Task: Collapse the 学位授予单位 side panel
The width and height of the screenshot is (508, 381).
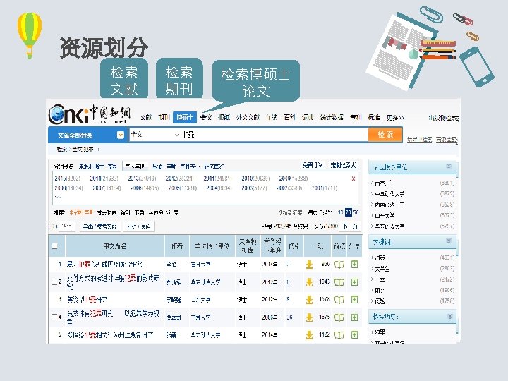Action: pos(449,167)
